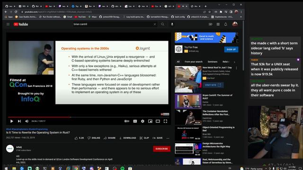Open the Gmail bookmark

pos(68,17)
